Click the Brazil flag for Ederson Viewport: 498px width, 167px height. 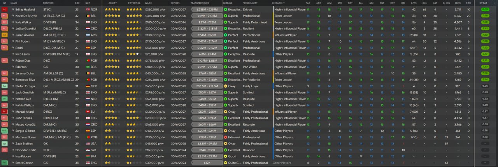(88, 67)
